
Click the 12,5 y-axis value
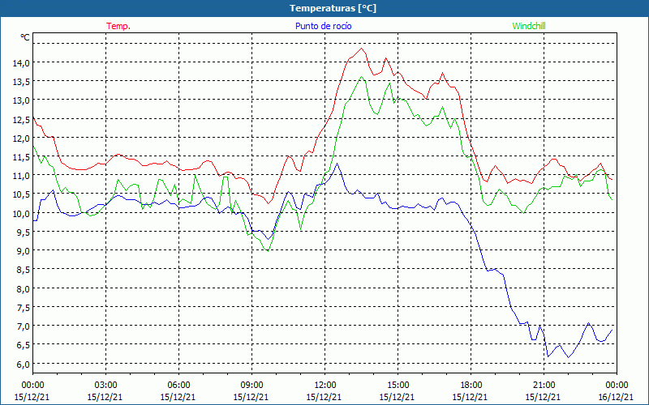click(21, 119)
